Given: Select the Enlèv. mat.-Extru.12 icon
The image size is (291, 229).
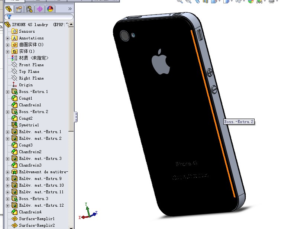Looking at the screenshot, I should tap(14, 205).
